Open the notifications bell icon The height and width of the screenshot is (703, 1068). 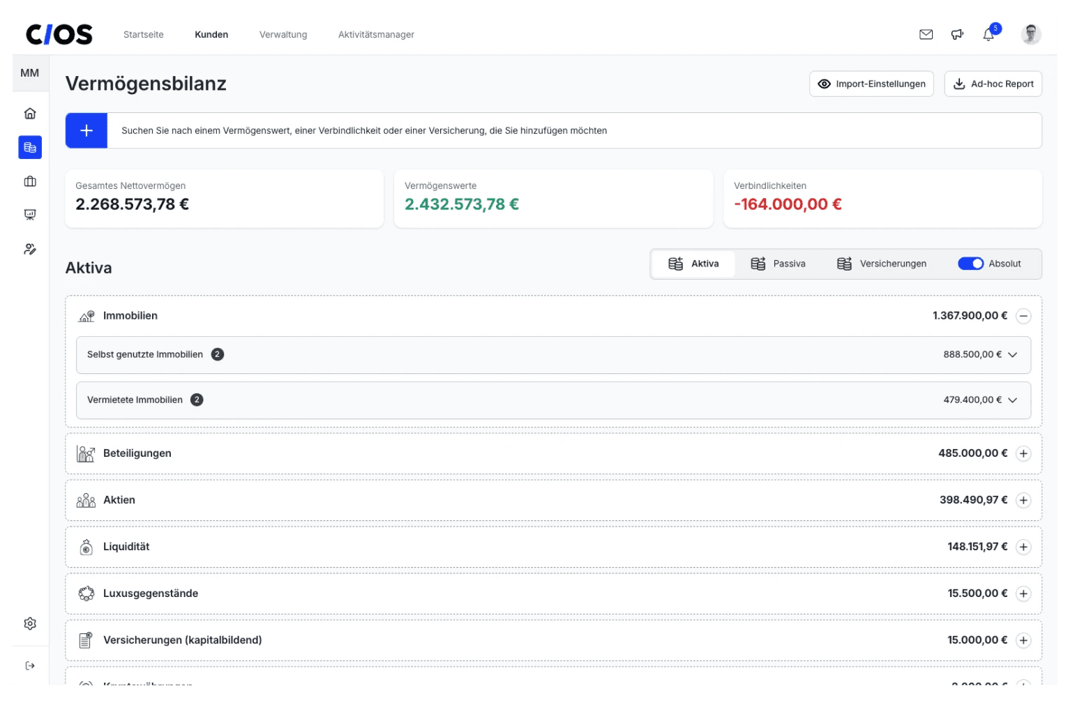988,34
